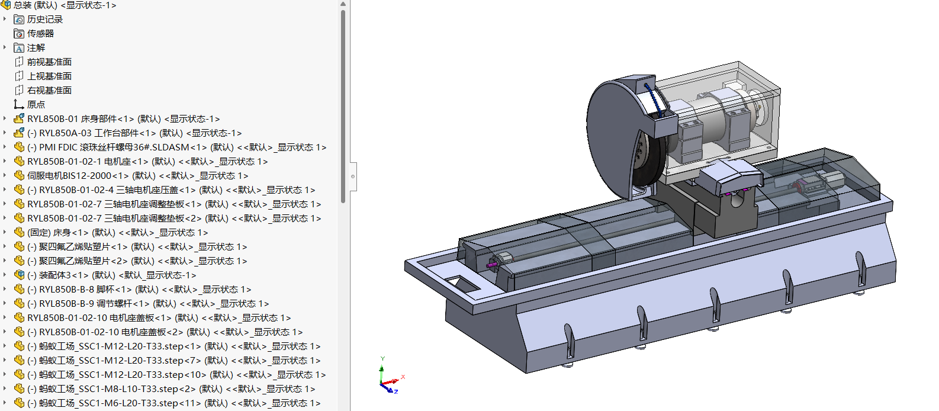The height and width of the screenshot is (411, 939).
Task: Select the 历史记录 label
Action: [45, 20]
